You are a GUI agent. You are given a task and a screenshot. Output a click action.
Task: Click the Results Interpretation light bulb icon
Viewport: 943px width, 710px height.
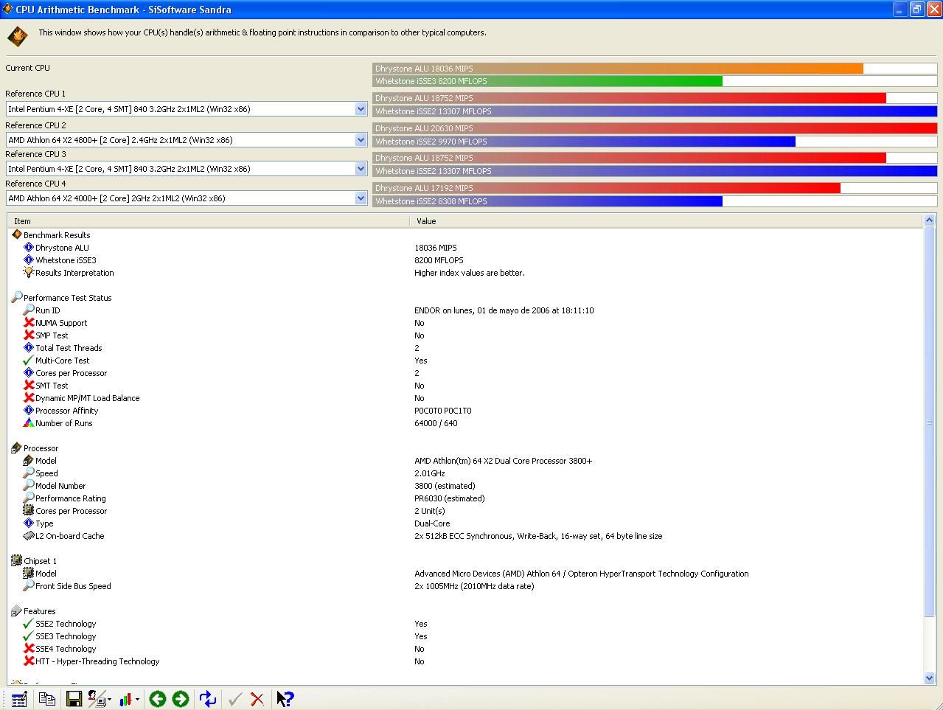click(x=29, y=273)
